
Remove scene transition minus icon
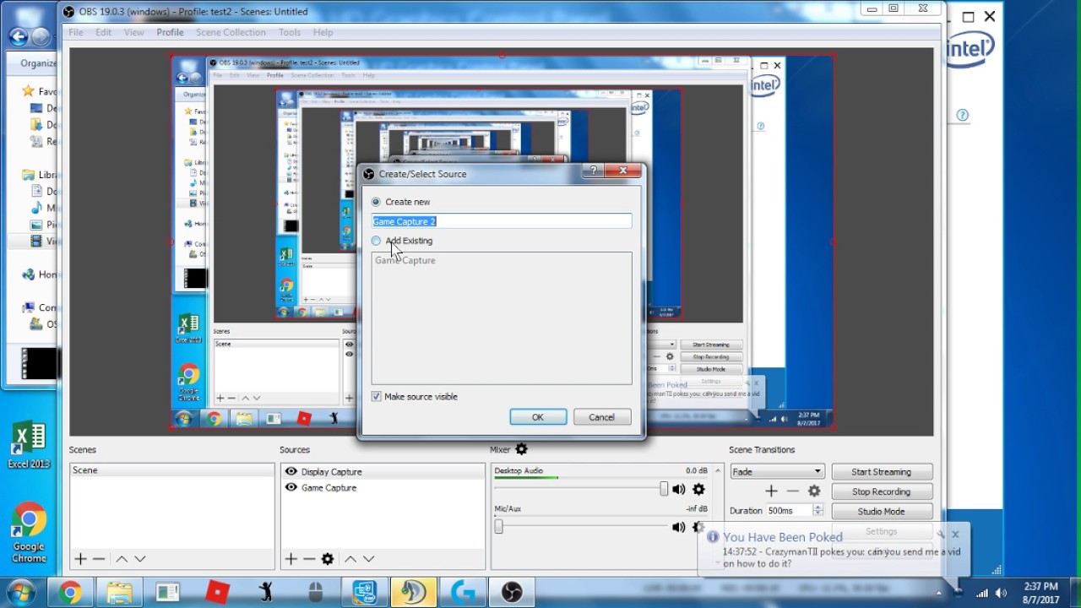pos(792,491)
